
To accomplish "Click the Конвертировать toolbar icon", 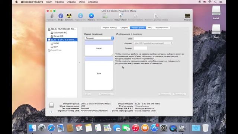I will (135, 16).
